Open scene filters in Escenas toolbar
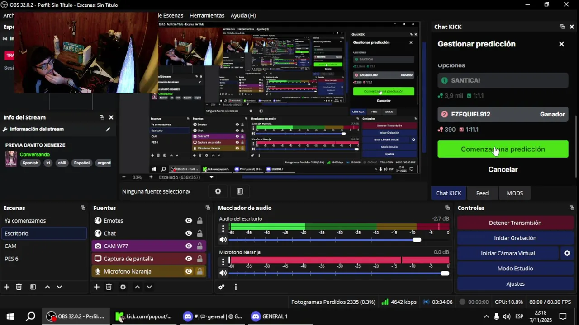This screenshot has width=579, height=325. pos(33,287)
